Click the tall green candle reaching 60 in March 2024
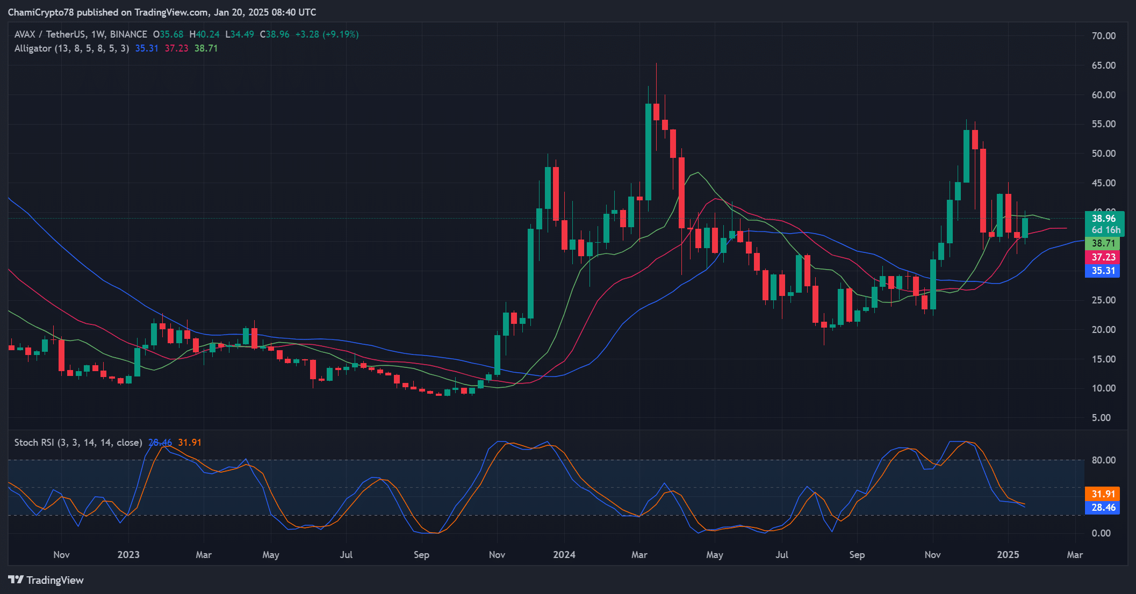The width and height of the screenshot is (1136, 594). click(648, 151)
